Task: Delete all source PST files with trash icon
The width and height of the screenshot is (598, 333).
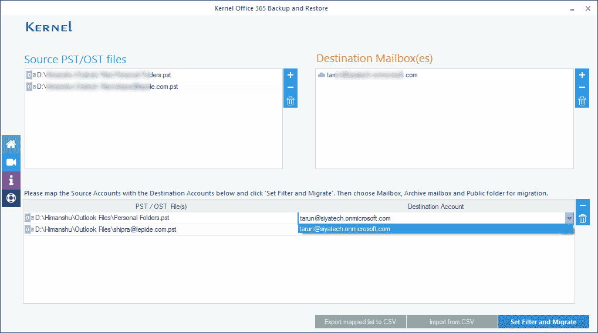Action: (290, 101)
